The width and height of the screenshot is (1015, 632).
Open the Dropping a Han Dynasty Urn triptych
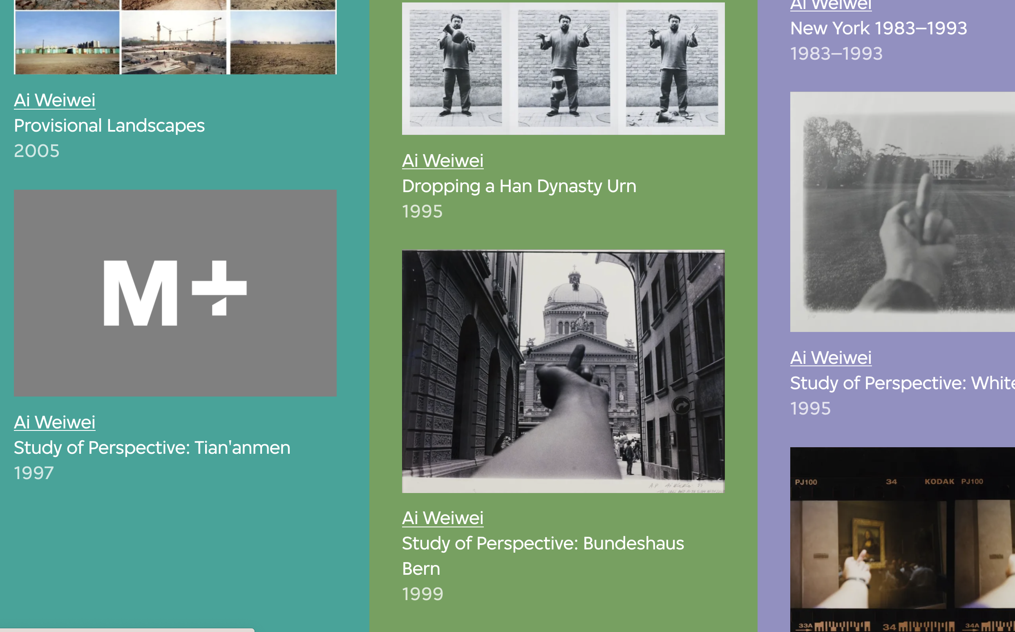pyautogui.click(x=563, y=69)
